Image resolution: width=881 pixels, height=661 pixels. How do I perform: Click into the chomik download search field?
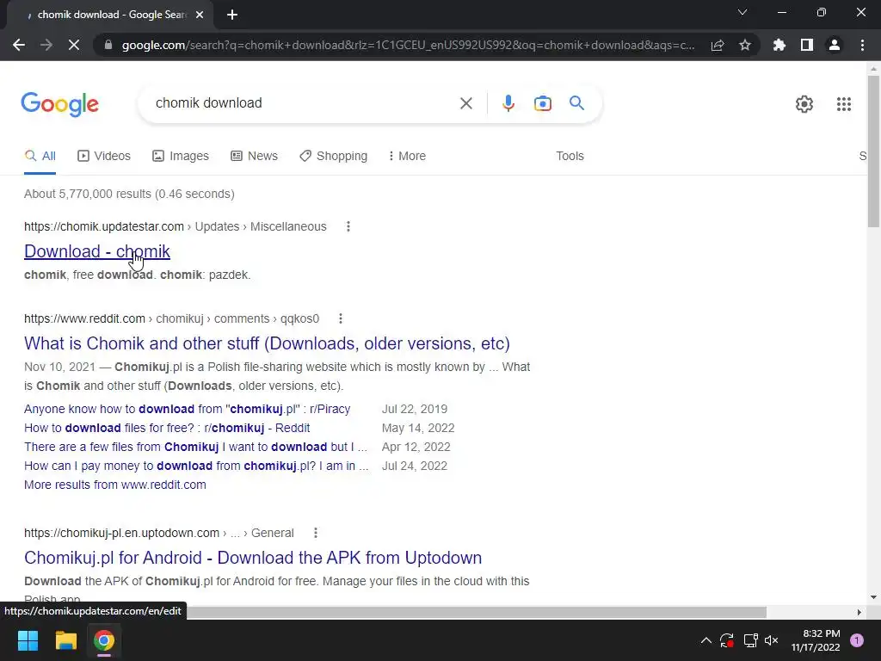point(301,103)
